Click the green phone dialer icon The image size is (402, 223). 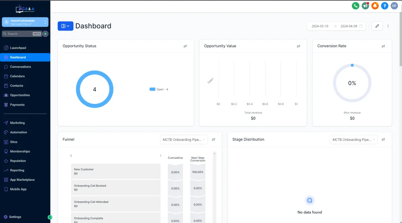coord(355,6)
